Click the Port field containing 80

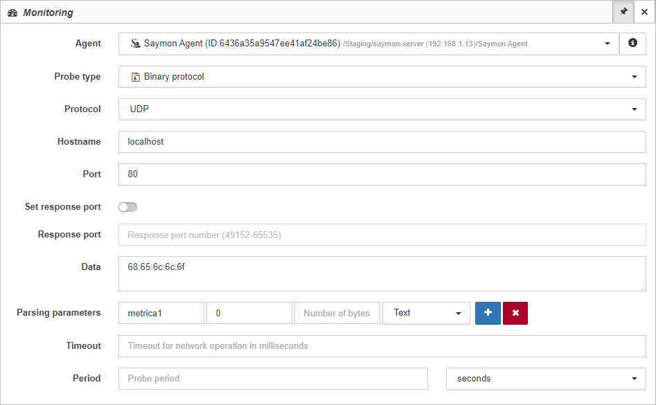(x=382, y=174)
